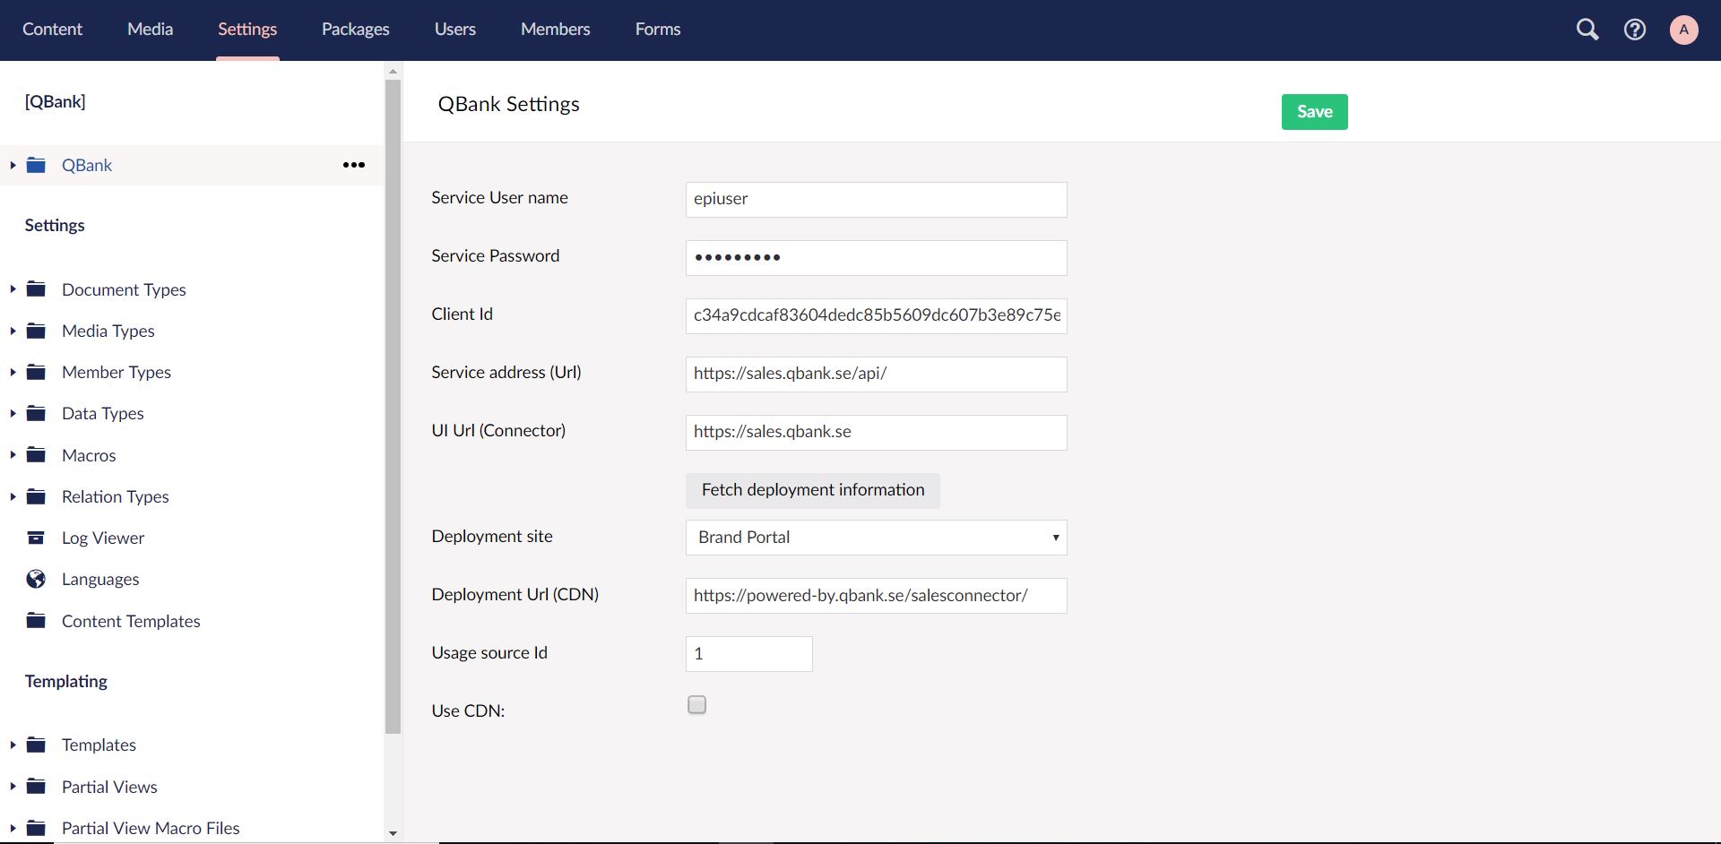1721x844 pixels.
Task: Click the Macros folder icon
Action: coord(36,454)
